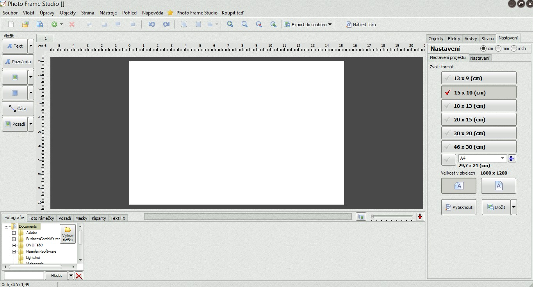
Task: Open the A4 paper size dropdown
Action: click(503, 159)
